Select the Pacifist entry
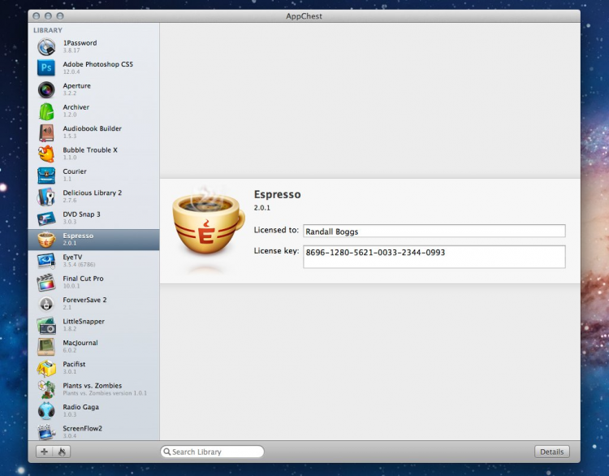The image size is (609, 476). click(93, 368)
